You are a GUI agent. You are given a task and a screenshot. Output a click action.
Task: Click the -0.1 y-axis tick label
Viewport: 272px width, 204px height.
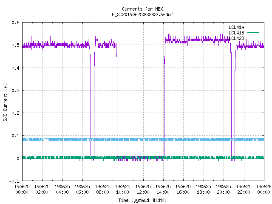(14, 181)
